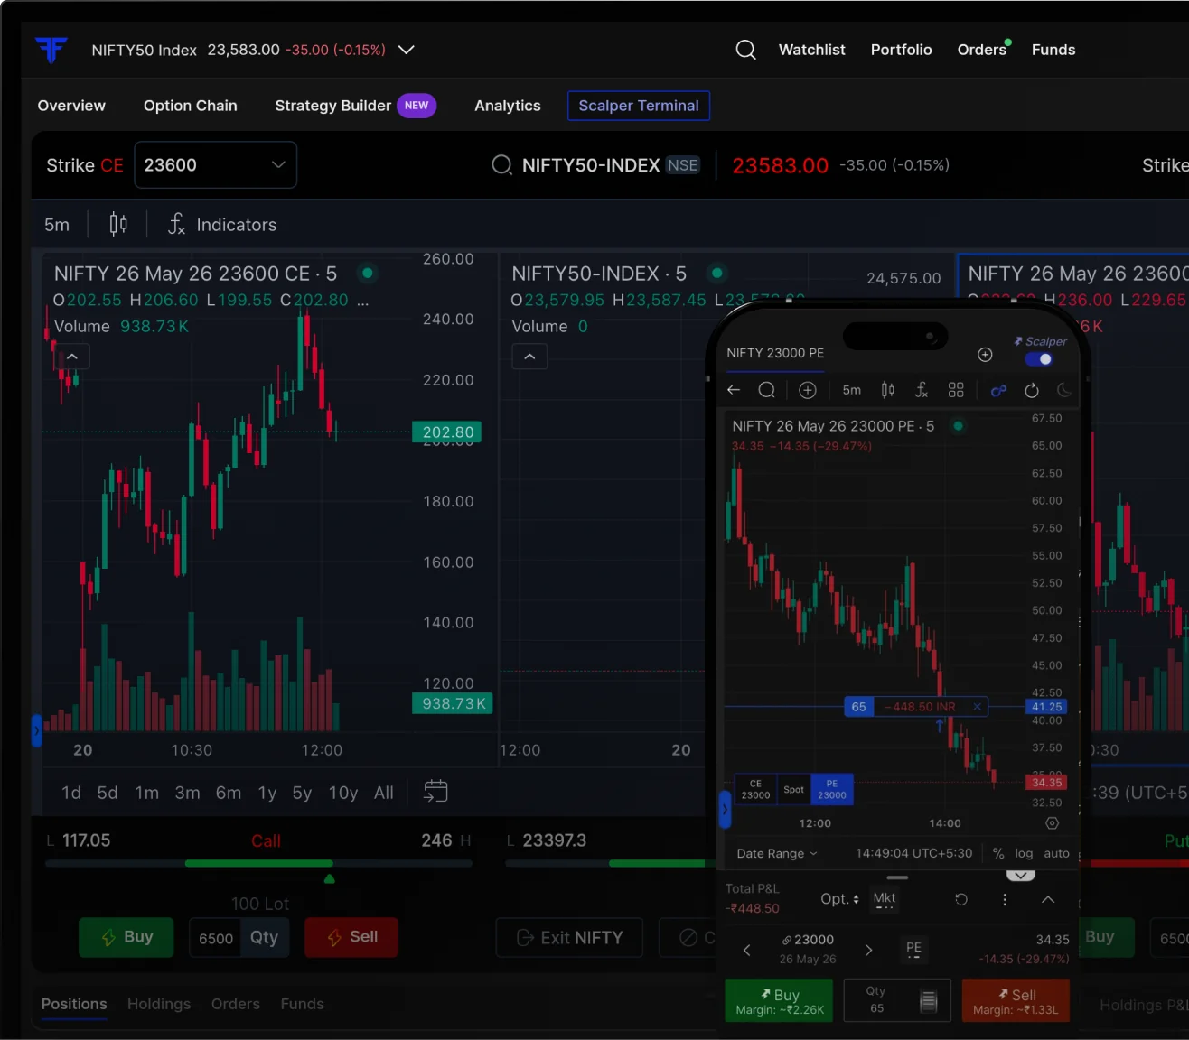Select Spot chart toggle on phone

[793, 789]
